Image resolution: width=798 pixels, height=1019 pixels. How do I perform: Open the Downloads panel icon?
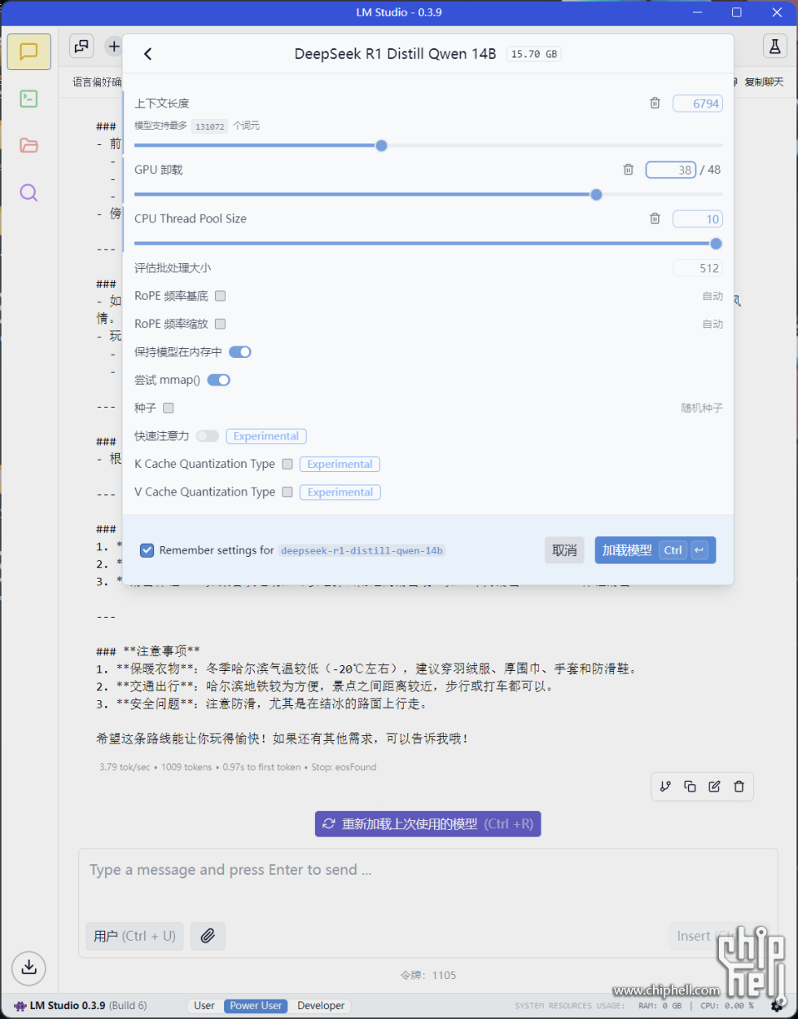pyautogui.click(x=28, y=967)
